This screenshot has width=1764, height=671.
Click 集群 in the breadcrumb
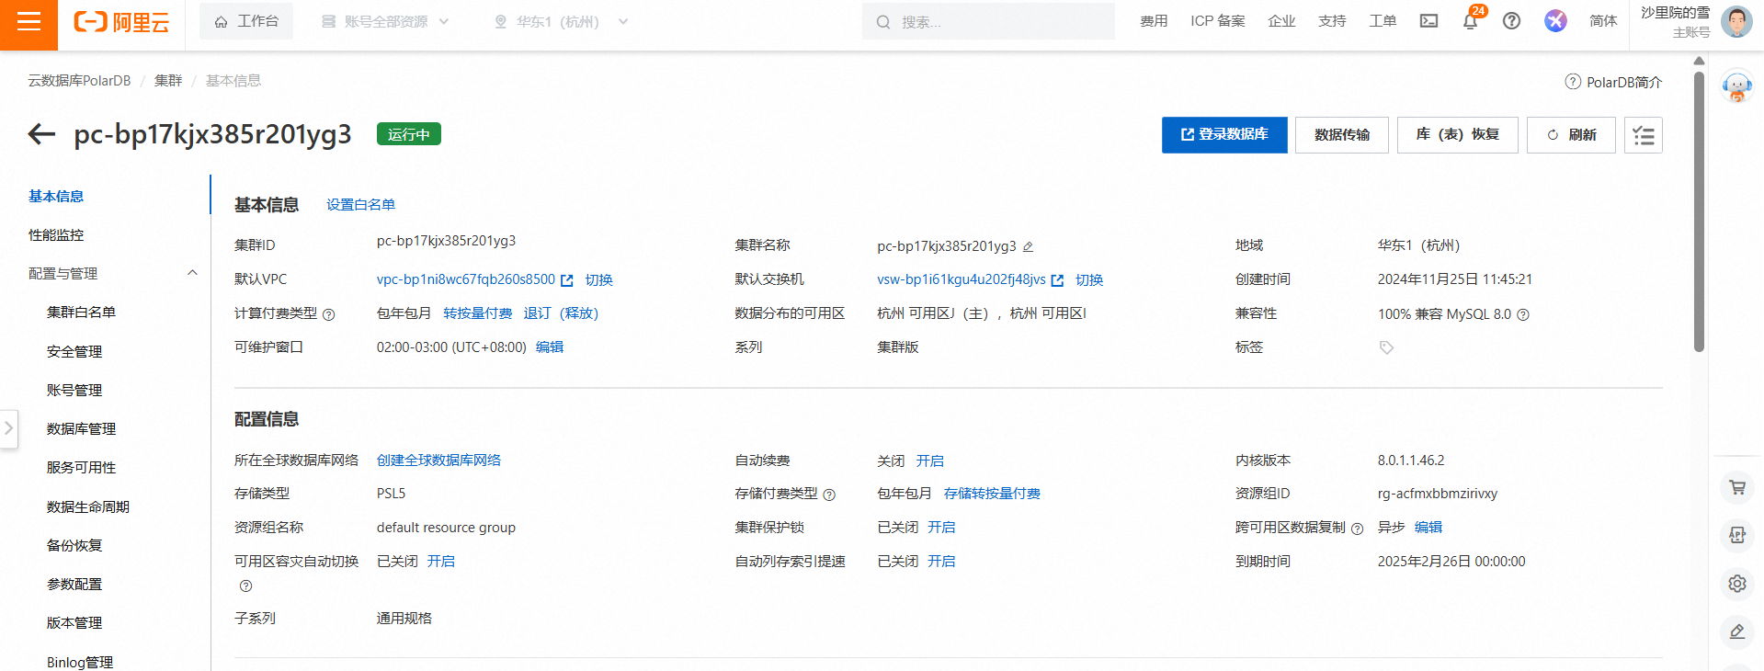click(x=168, y=81)
